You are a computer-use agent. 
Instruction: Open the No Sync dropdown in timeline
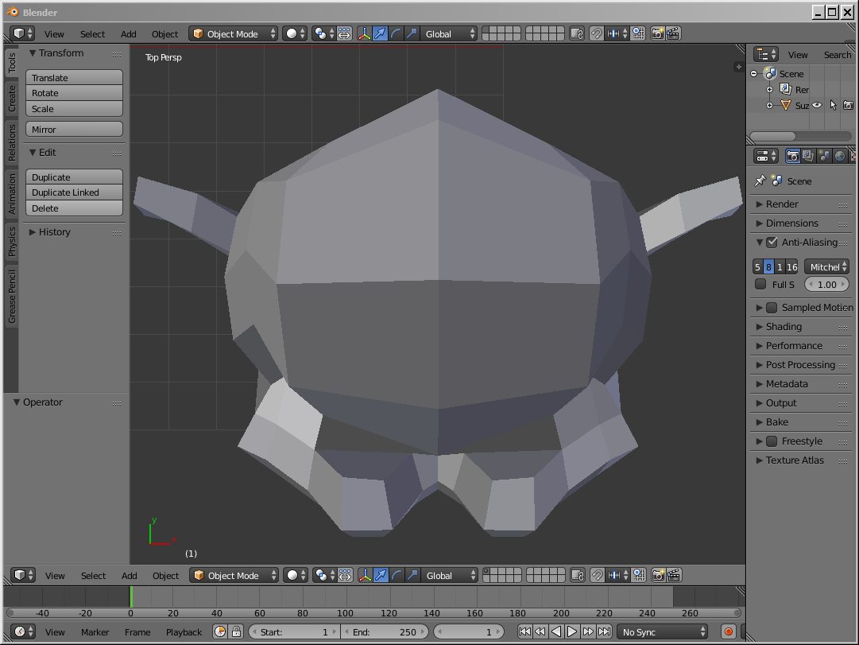pos(664,632)
